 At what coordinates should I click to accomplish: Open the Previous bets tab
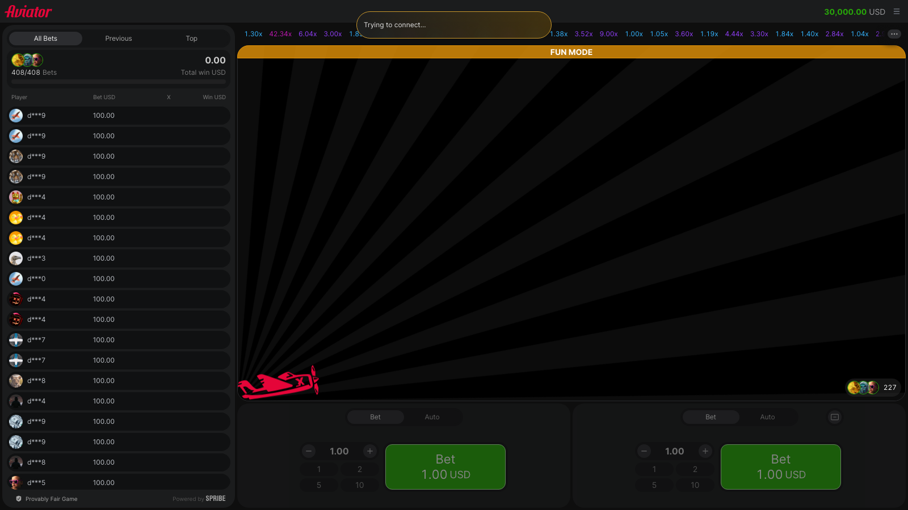[x=119, y=39]
